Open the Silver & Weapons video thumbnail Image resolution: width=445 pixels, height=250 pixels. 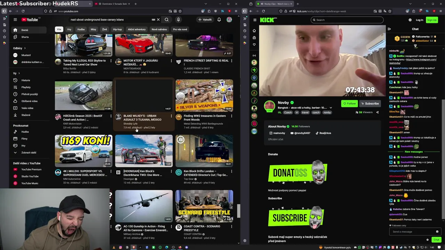(204, 95)
